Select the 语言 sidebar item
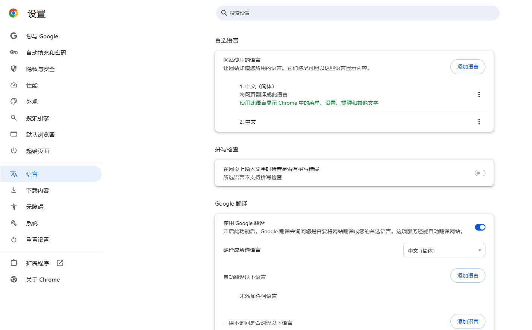The height and width of the screenshot is (330, 532). (51, 174)
